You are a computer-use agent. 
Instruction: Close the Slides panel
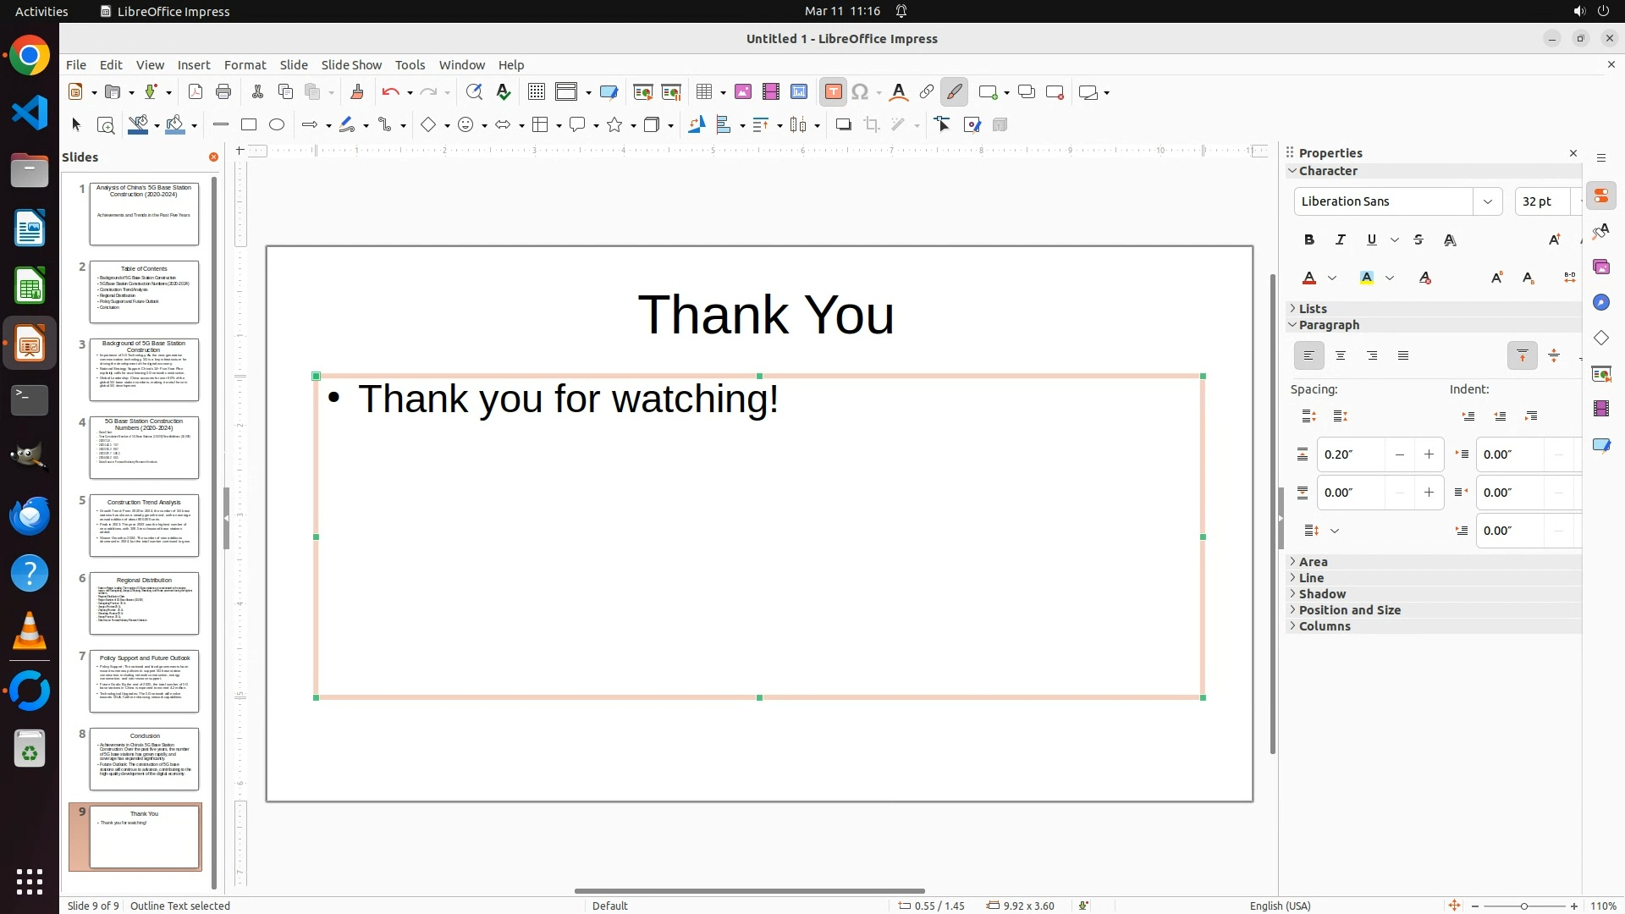[x=213, y=157]
